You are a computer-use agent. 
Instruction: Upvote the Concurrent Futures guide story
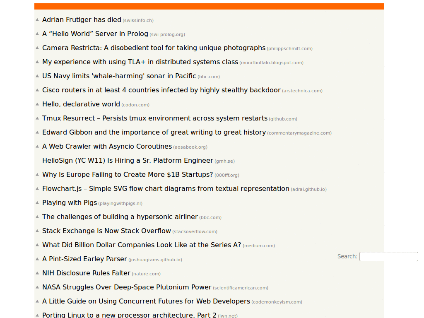coord(37,301)
